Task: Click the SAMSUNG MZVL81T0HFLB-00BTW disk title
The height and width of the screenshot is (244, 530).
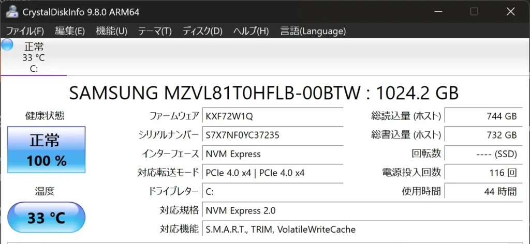Action: 264,93
